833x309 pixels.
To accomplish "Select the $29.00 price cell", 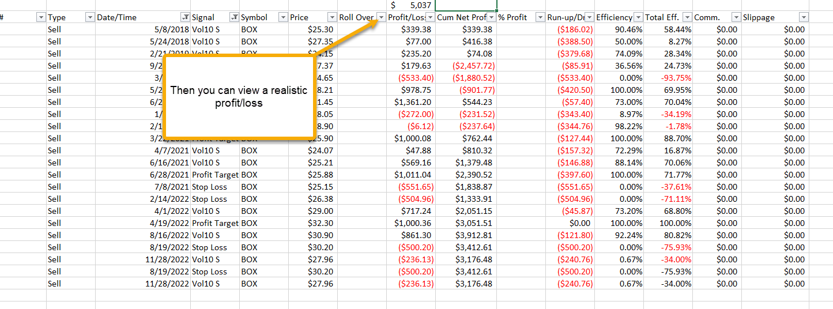I will pyautogui.click(x=313, y=211).
